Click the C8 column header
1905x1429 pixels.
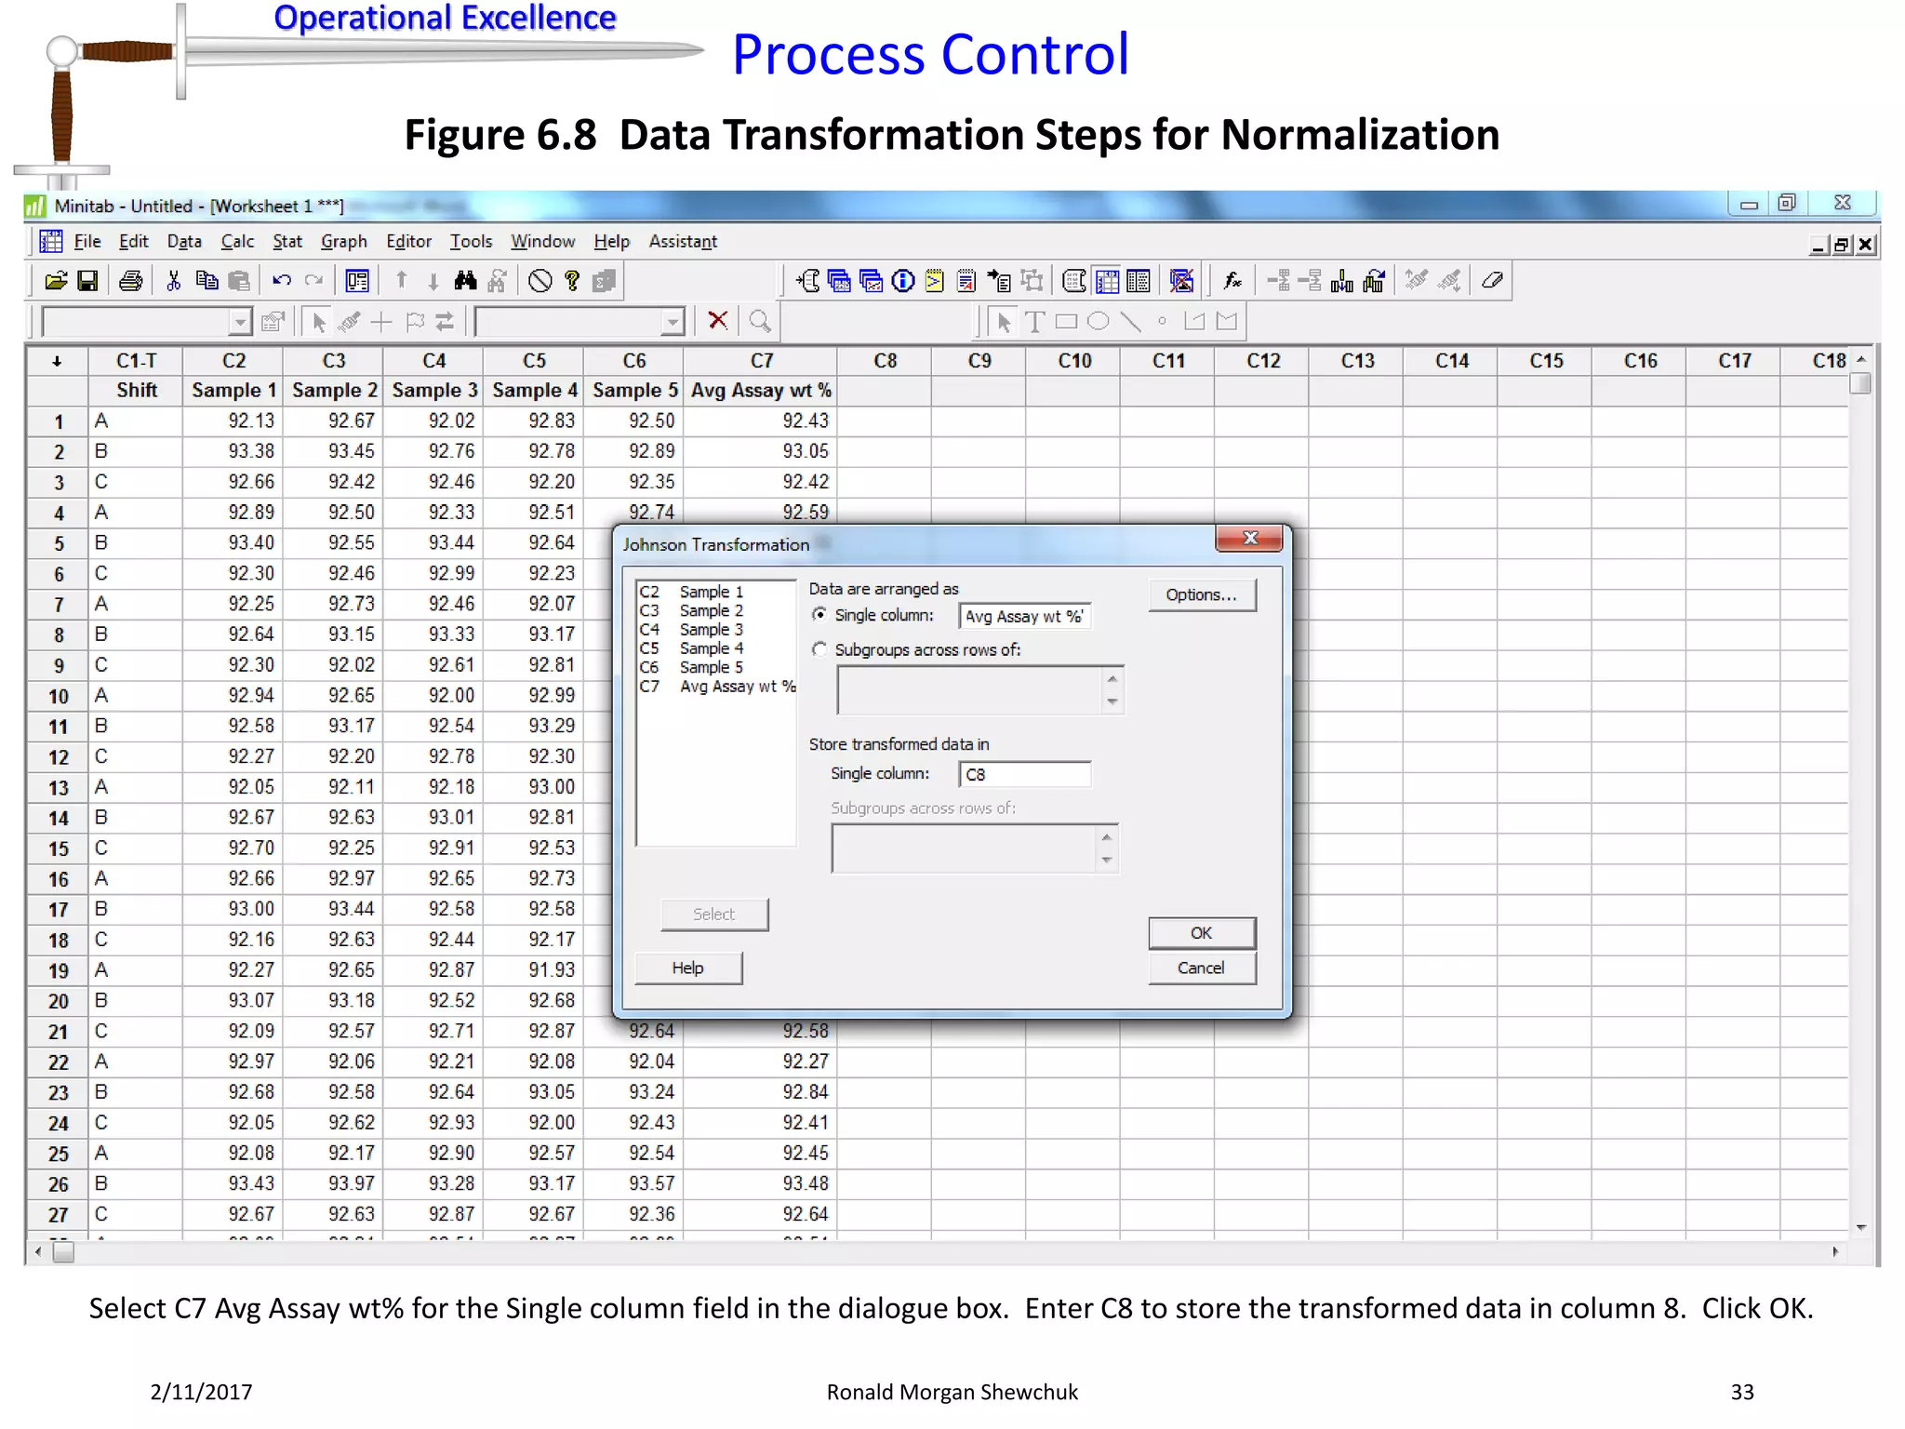tap(885, 361)
